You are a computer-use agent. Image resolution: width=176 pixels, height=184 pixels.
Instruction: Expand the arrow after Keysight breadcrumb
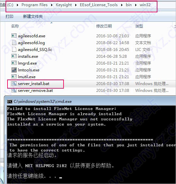point(76,5)
